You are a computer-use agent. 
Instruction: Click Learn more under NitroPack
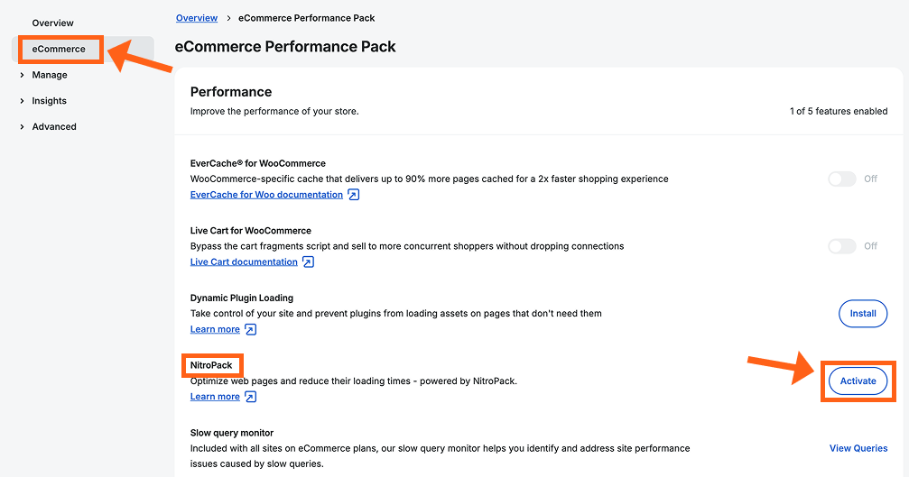pyautogui.click(x=215, y=397)
